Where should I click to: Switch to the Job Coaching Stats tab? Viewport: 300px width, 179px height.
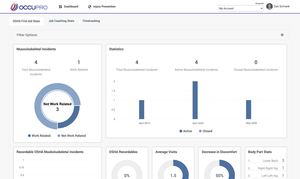[x=61, y=21]
